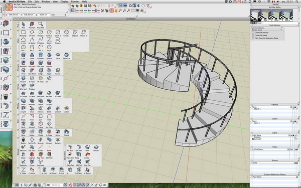This screenshot has height=188, width=301.
Task: Choose the Extrusion tool
Action: point(41,94)
